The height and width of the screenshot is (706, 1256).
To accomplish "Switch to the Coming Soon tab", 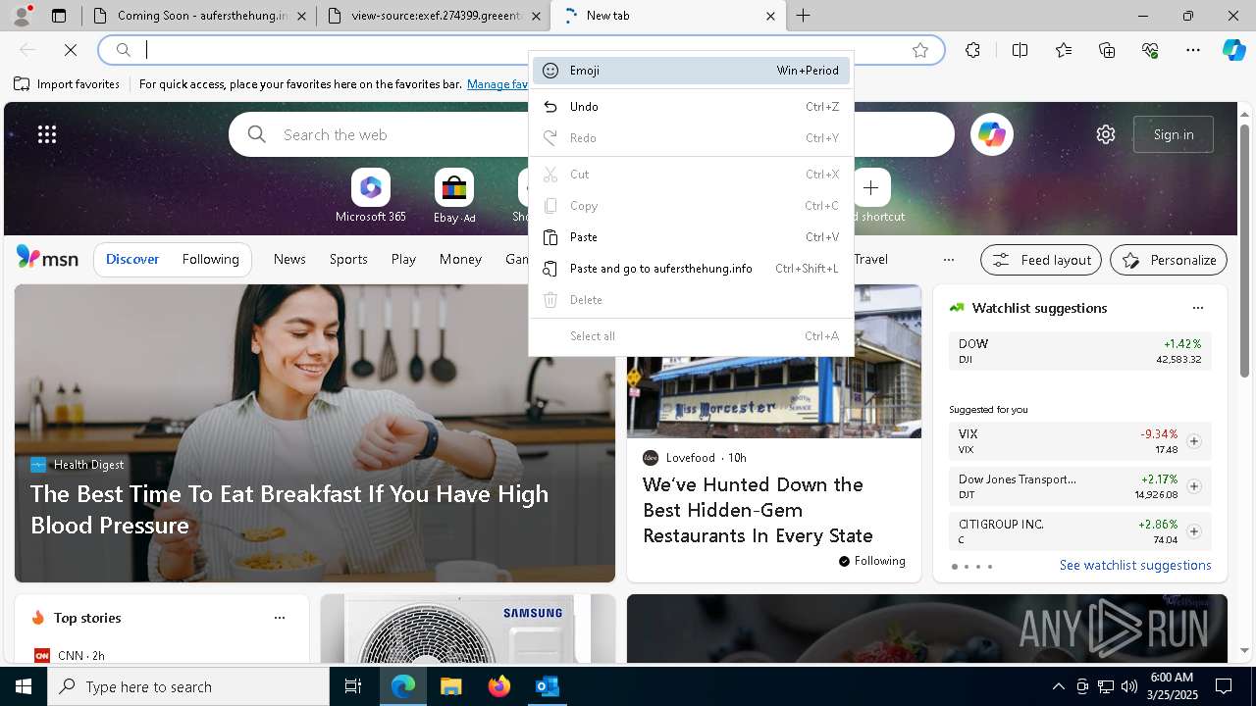I will (x=198, y=16).
